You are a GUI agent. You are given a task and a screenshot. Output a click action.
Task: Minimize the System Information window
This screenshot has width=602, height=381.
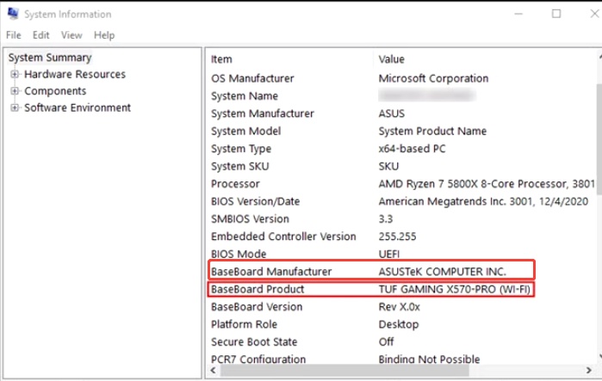click(x=518, y=14)
